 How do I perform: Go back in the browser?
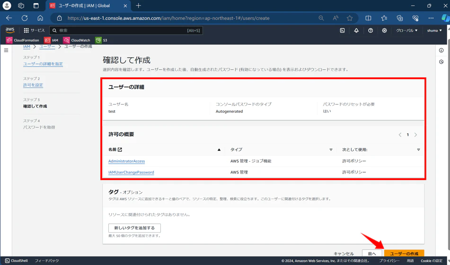coord(9,18)
